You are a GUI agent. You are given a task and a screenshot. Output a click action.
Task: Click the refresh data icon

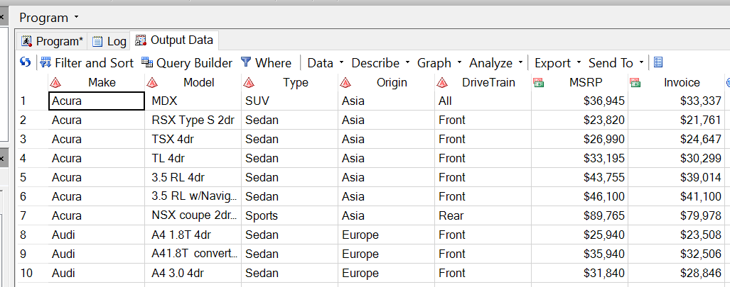(x=26, y=63)
